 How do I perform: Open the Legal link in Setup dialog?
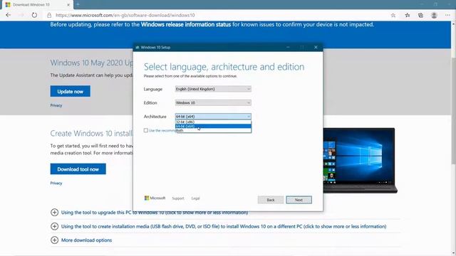[x=195, y=198]
